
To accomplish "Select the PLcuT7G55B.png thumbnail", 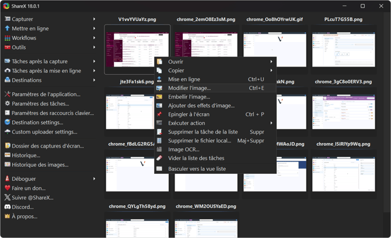I will pos(343,50).
